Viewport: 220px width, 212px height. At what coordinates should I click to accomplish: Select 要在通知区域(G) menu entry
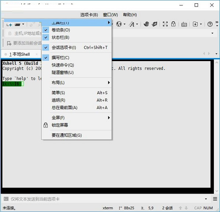point(77,135)
